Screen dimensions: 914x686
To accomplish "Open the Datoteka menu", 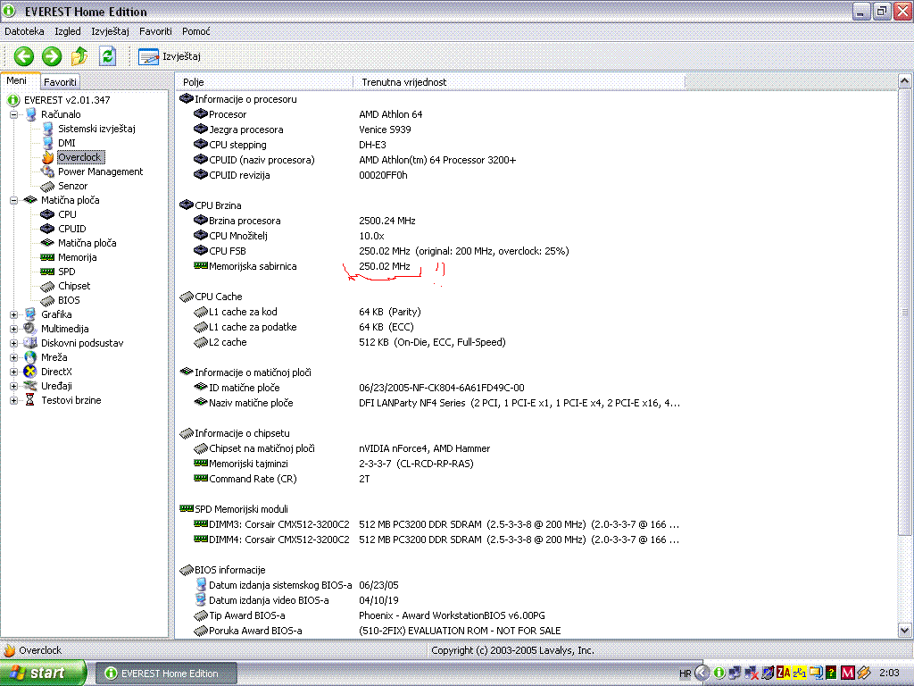I will click(x=24, y=31).
